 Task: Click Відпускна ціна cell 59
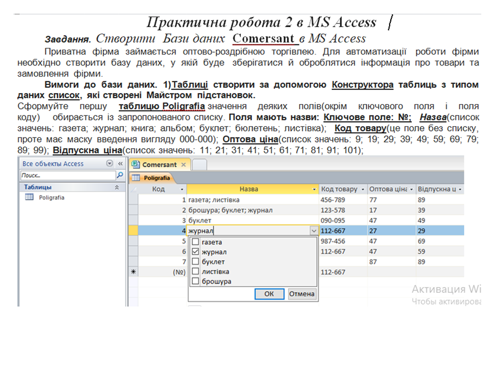[x=440, y=251]
